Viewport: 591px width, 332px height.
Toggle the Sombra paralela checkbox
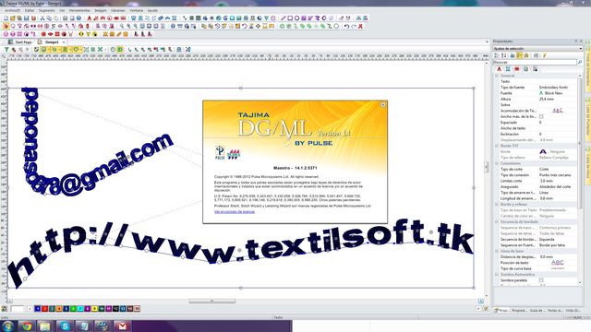(541, 280)
